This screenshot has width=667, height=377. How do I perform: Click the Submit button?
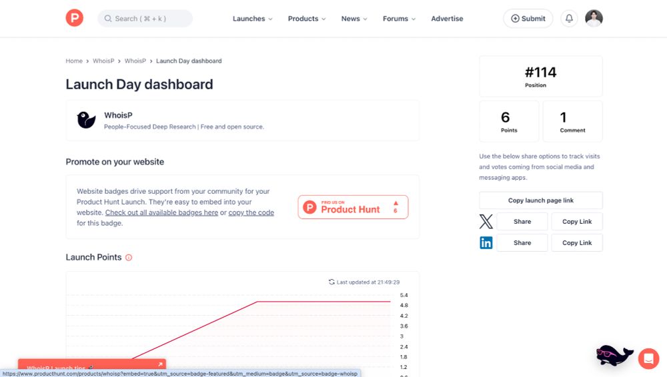point(528,19)
